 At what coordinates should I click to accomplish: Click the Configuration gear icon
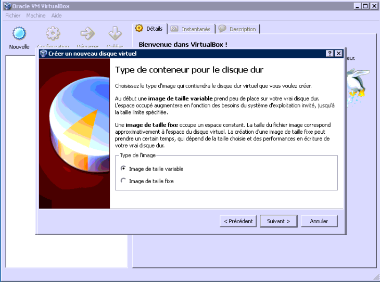(x=53, y=34)
